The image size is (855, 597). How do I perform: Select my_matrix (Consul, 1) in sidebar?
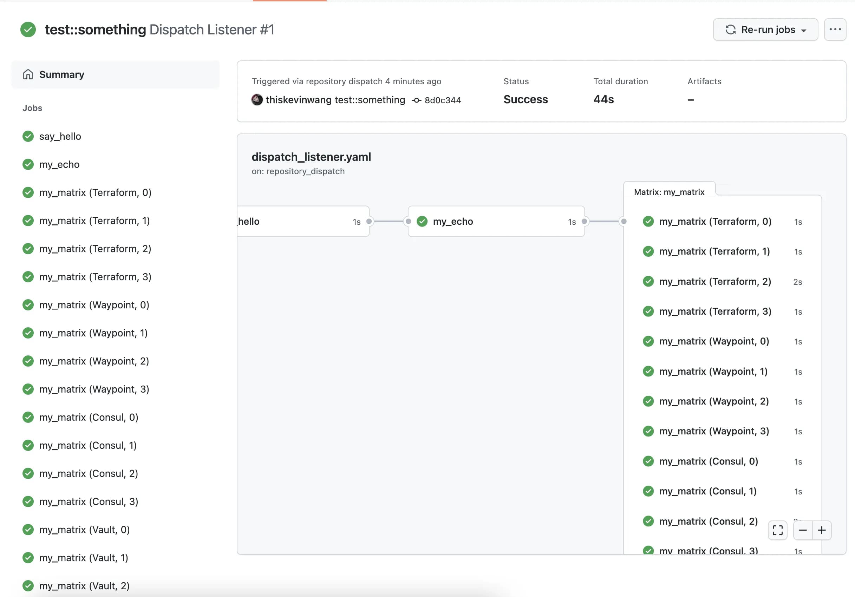88,445
